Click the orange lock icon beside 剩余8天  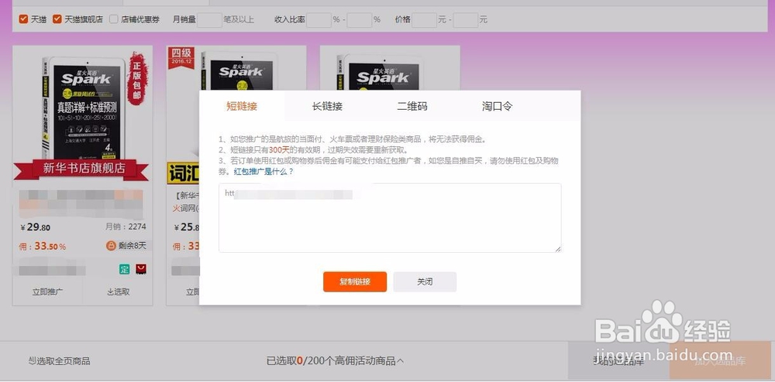coord(111,245)
